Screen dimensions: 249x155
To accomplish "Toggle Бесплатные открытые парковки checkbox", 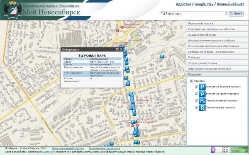I will (196, 87).
